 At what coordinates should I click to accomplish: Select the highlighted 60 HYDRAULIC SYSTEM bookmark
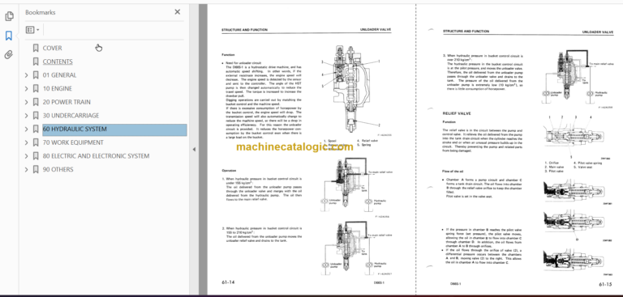[x=114, y=129]
